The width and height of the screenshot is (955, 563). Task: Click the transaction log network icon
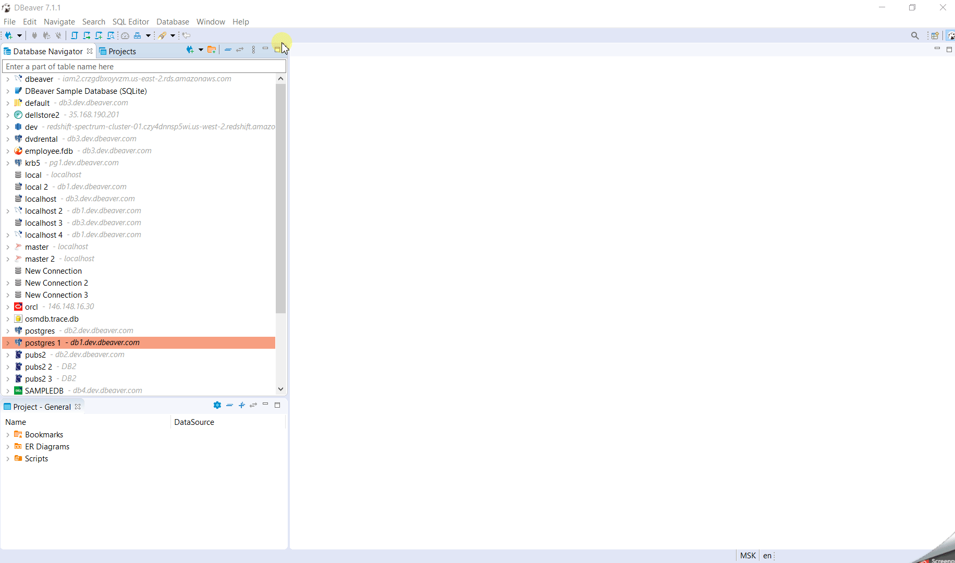[138, 35]
